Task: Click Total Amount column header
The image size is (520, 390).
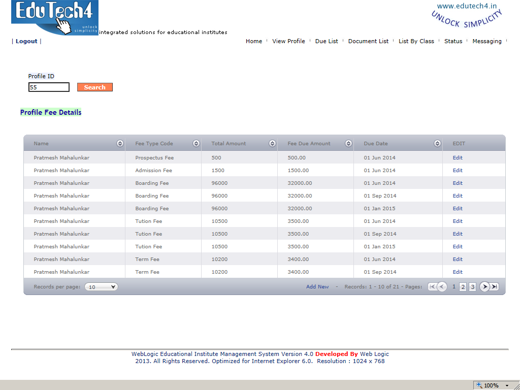Action: click(229, 143)
